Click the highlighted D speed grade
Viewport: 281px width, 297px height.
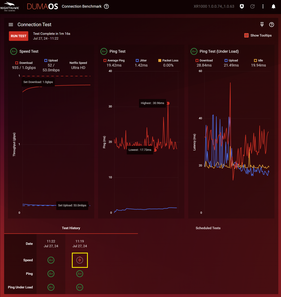(79, 260)
